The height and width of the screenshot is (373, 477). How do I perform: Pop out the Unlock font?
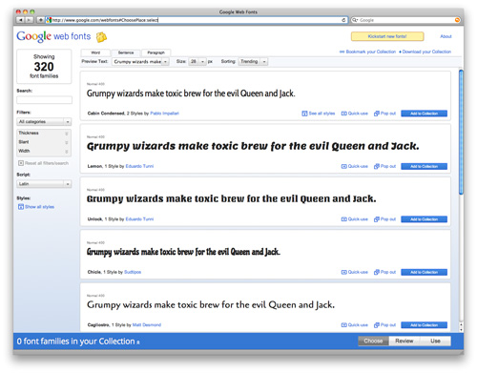(x=384, y=219)
